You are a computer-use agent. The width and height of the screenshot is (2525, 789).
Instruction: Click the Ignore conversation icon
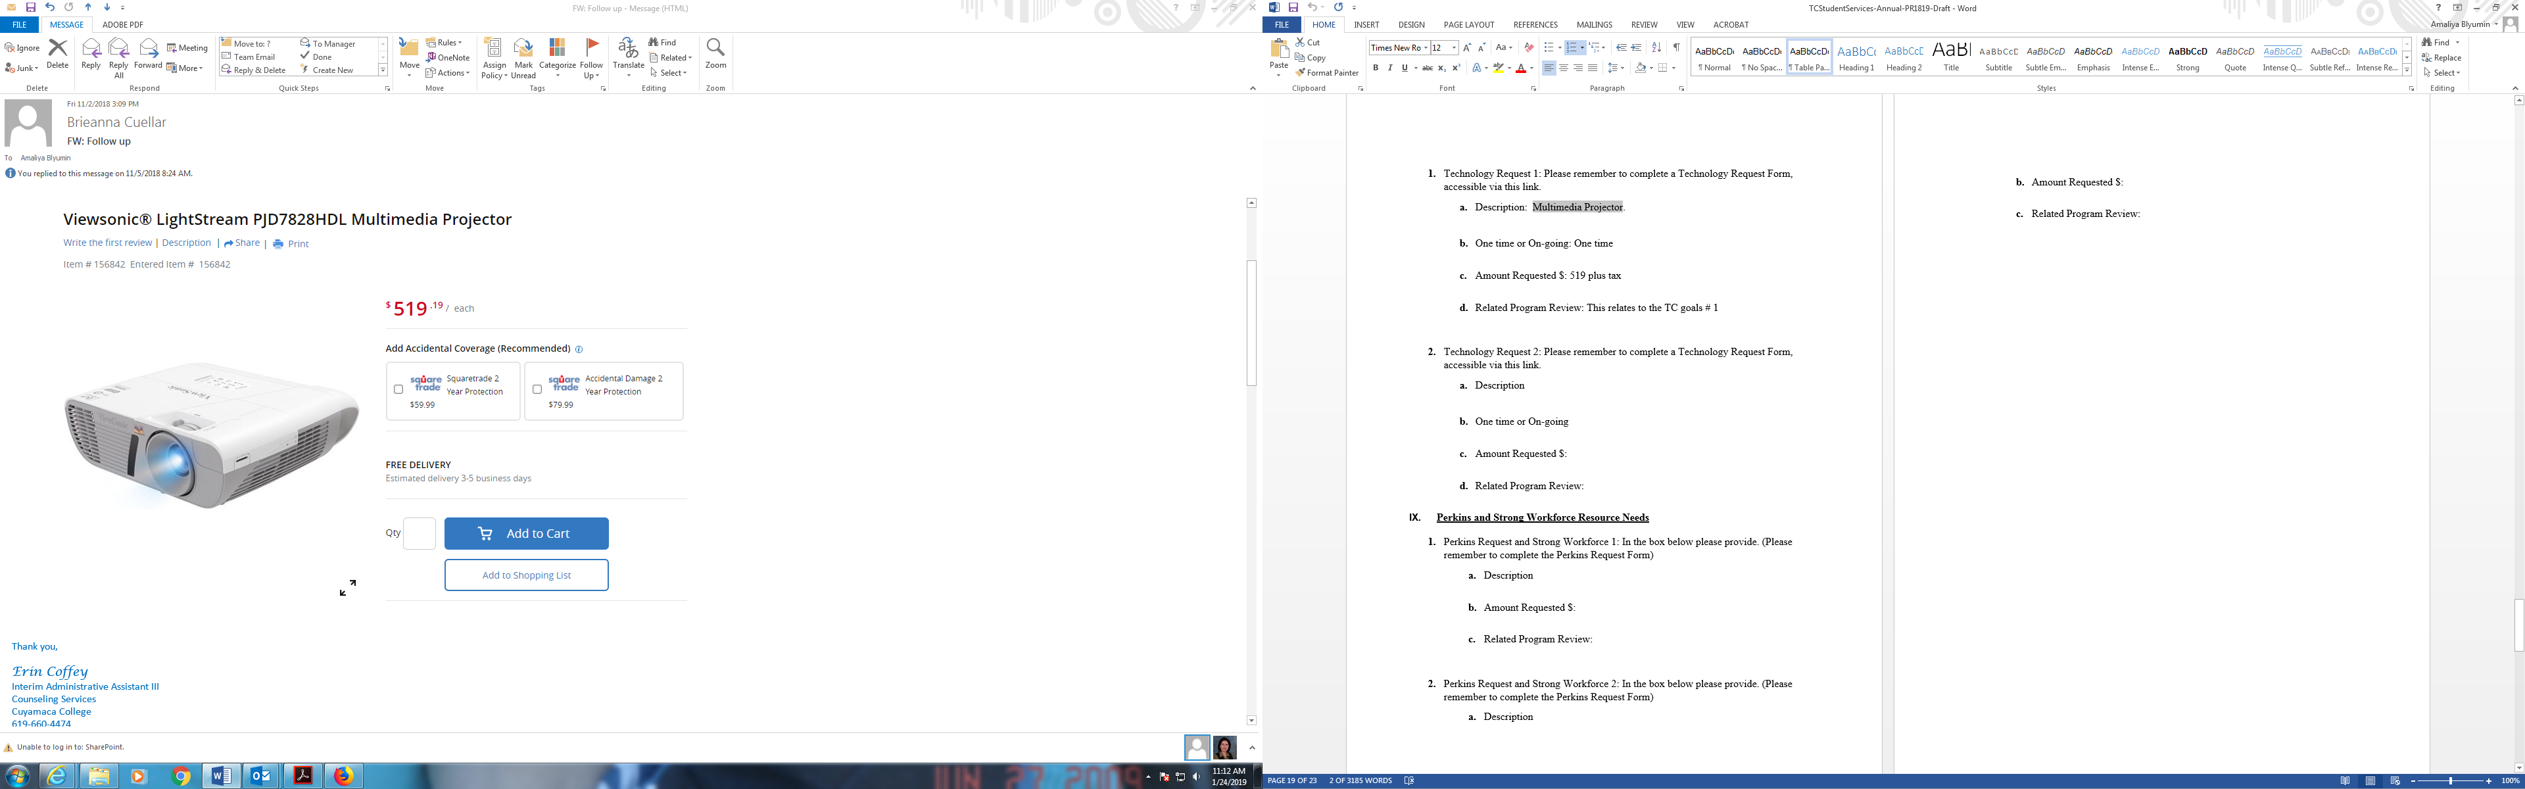[22, 48]
